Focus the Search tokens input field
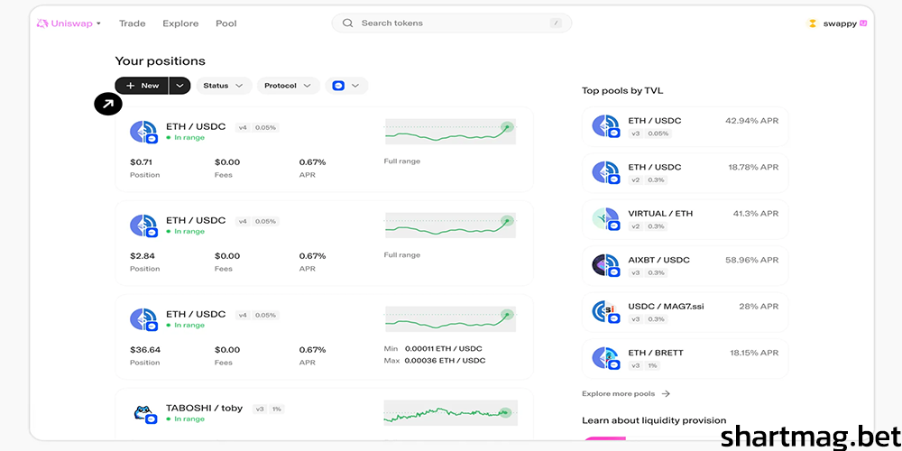Viewport: 902px width, 451px height. (x=451, y=23)
